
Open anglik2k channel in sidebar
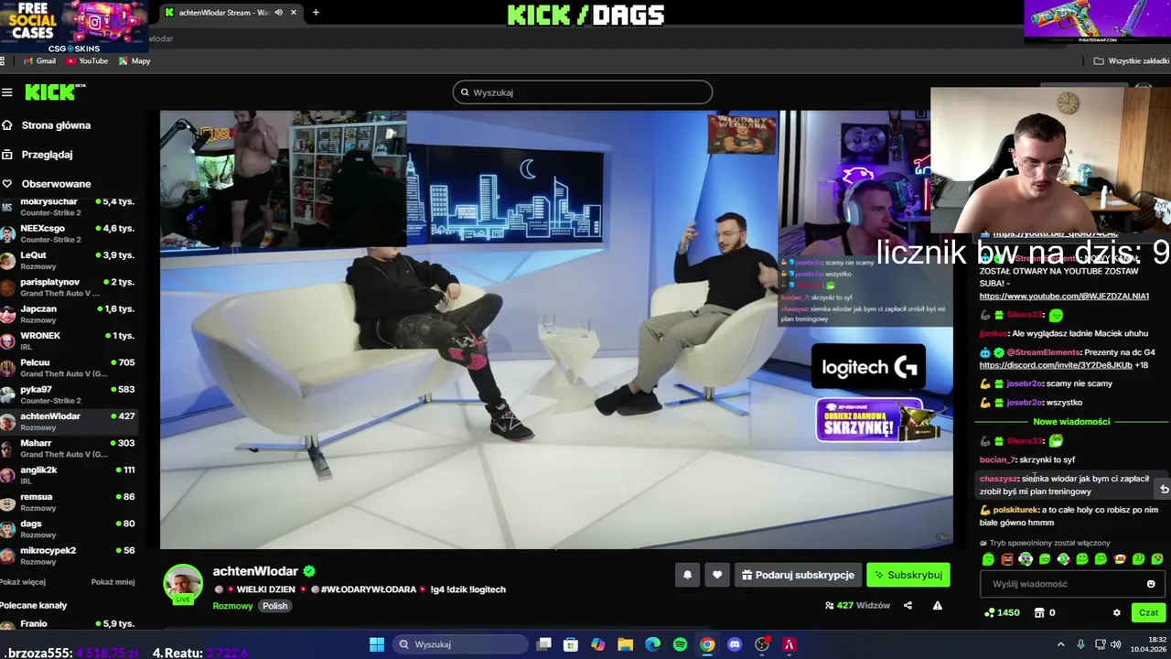coord(69,475)
